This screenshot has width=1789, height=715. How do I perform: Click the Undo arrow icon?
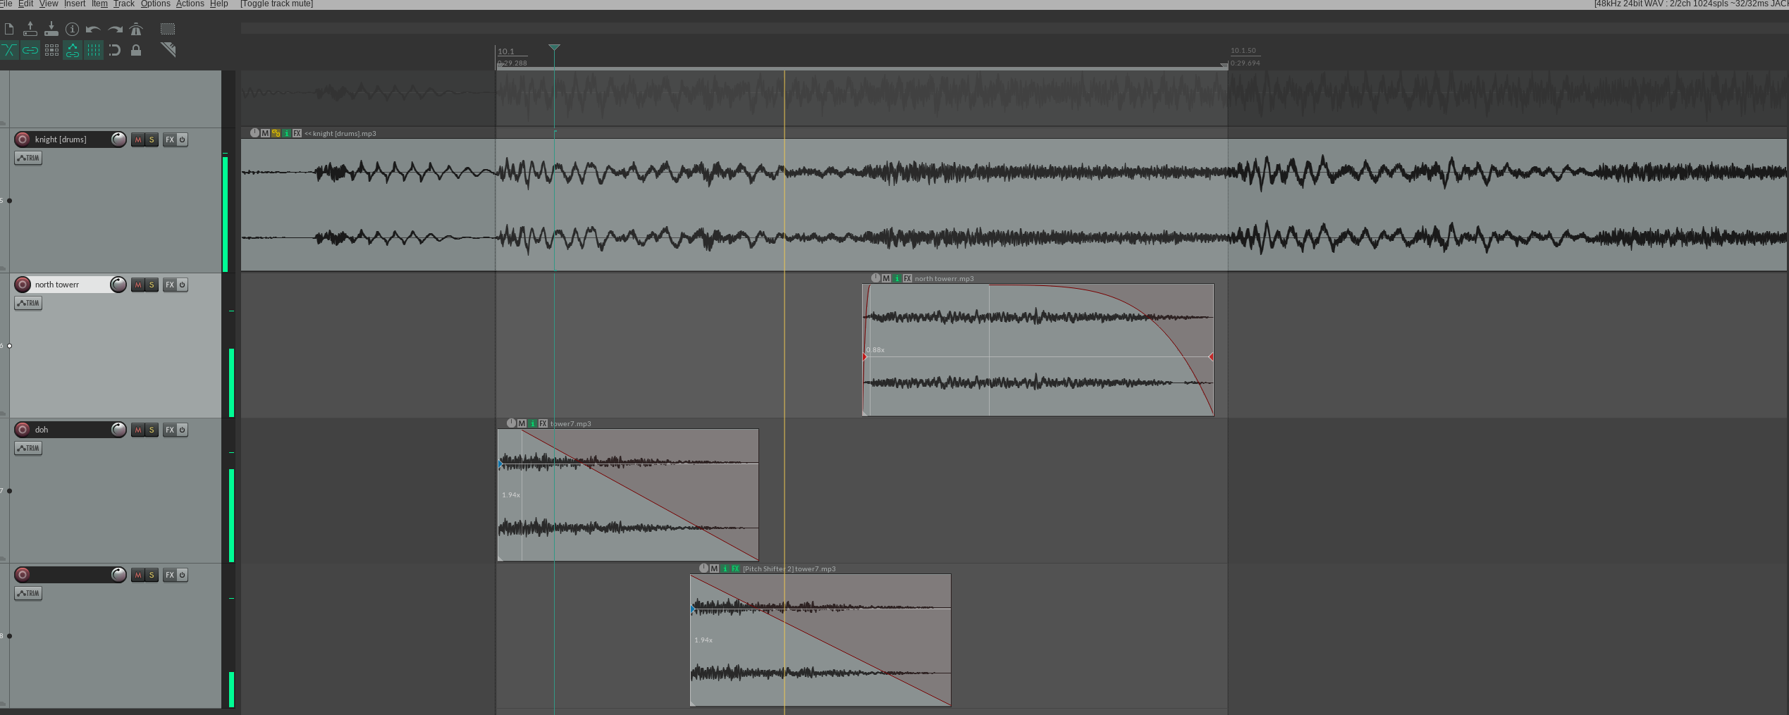point(93,29)
